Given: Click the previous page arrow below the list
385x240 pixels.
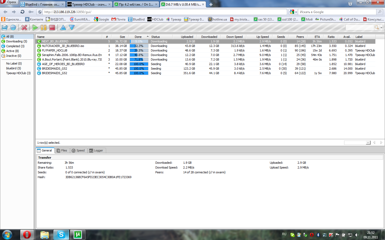Looking at the screenshot, I should coord(374,143).
